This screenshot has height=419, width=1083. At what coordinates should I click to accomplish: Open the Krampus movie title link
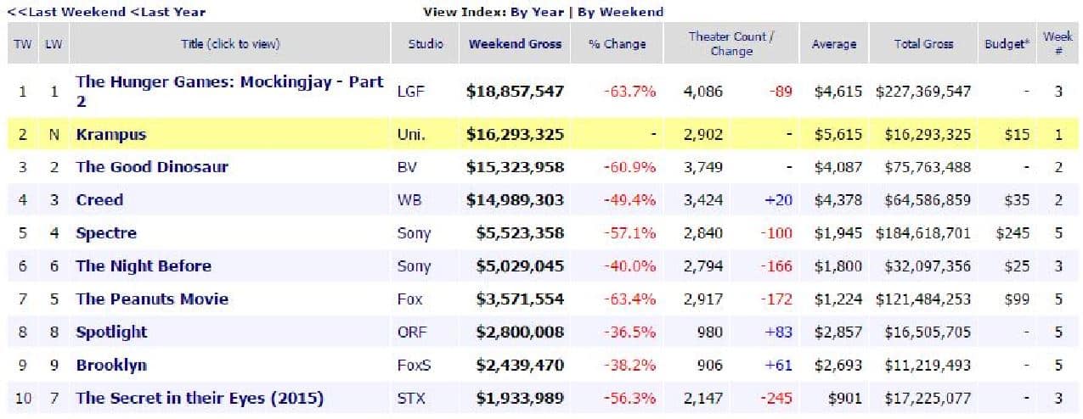(110, 134)
